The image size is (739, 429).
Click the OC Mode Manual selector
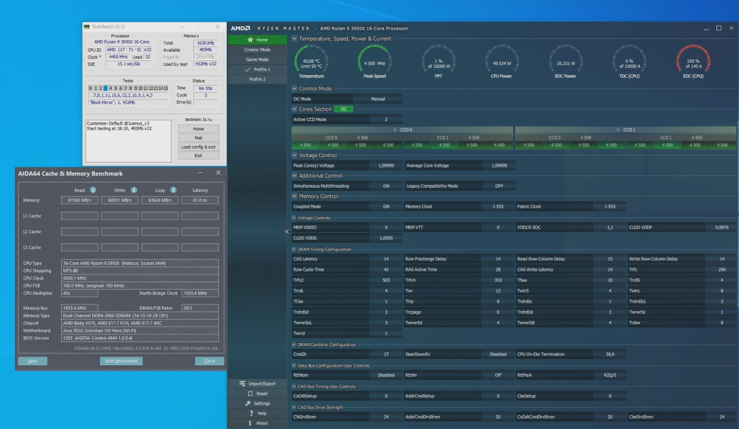point(378,99)
